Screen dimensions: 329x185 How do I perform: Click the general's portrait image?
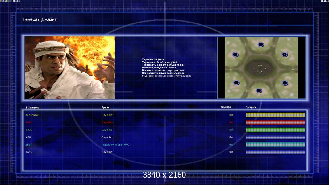69,68
